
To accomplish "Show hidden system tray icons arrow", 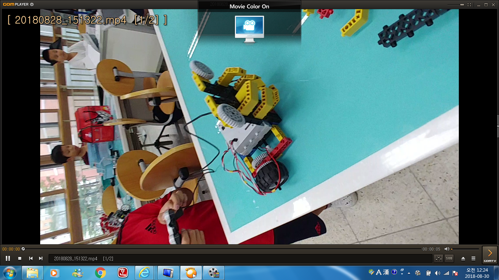I will (x=409, y=273).
